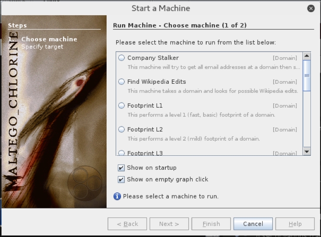Click the Footprint L2 description text

coord(194,139)
